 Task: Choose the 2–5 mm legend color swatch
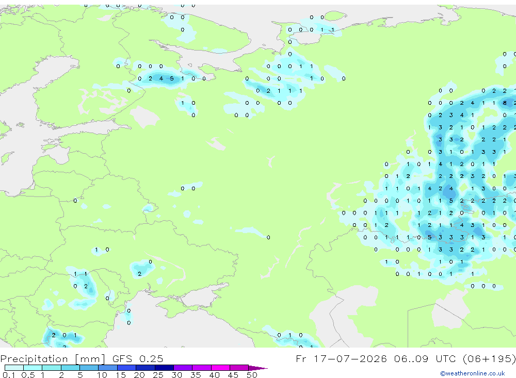(x=70, y=368)
